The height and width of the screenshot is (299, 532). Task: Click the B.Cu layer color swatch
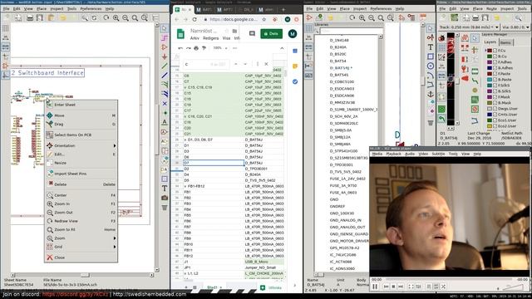tap(490, 56)
